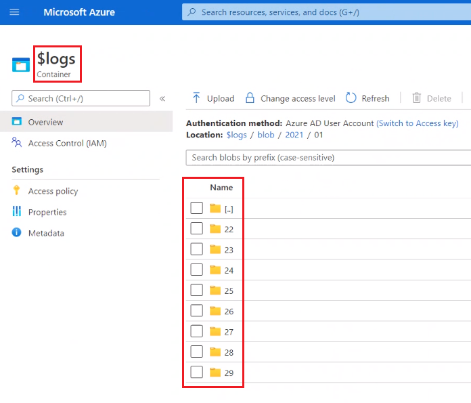Mark the checkbox for folder 26
Viewport: 471px width, 403px height.
196,310
